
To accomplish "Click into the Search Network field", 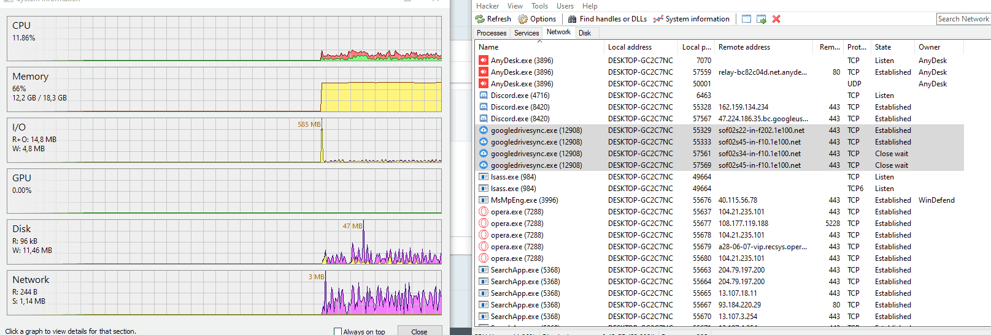I will 963,19.
